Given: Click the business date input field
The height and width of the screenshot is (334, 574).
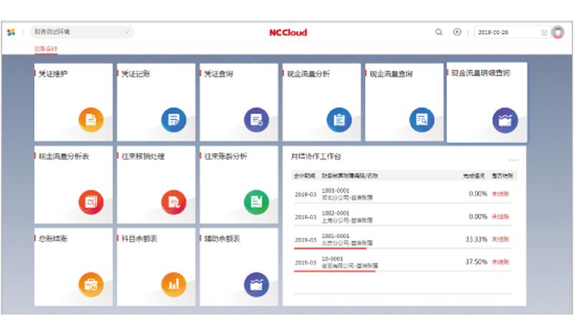Looking at the screenshot, I should click(x=506, y=32).
